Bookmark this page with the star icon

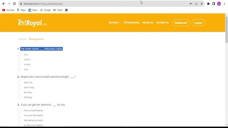click(202, 4)
